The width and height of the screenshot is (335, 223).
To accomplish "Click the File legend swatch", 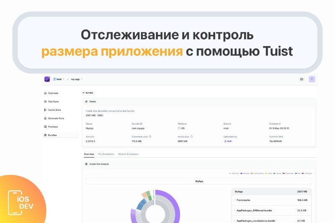I will click(x=296, y=174).
